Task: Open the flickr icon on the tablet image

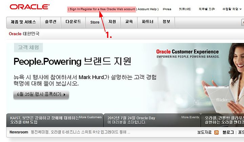Action: click(222, 100)
